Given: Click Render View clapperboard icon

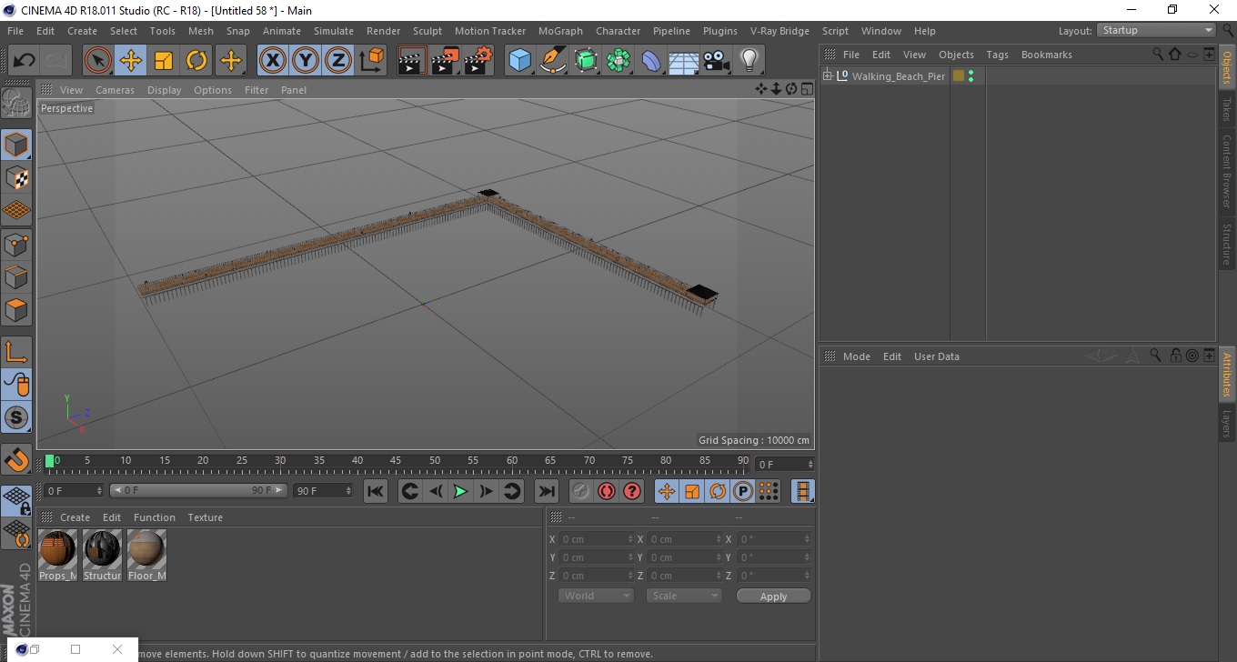Looking at the screenshot, I should coord(412,61).
